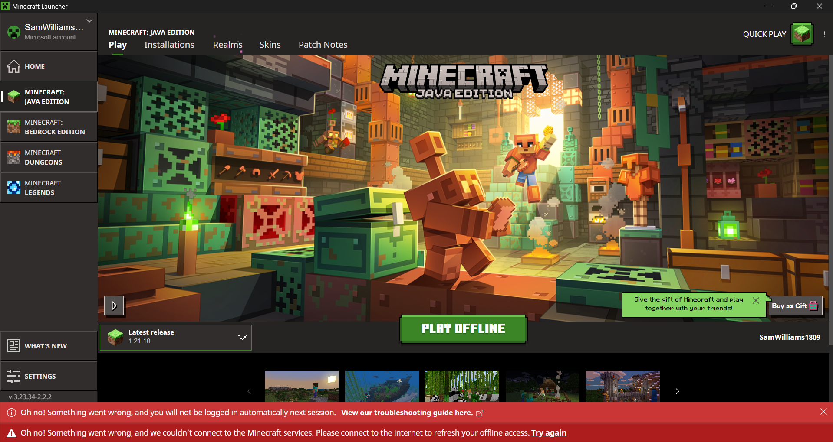The width and height of the screenshot is (833, 442).
Task: Click the gift promotion message text
Action: [x=689, y=304]
